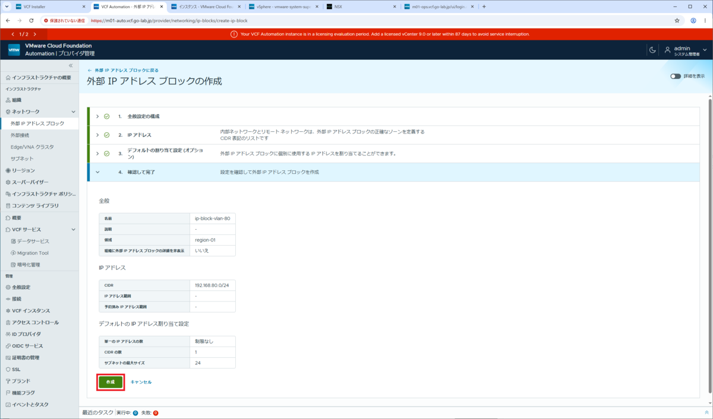
Task: Toggle the 詳細を表示 switch
Action: [x=676, y=76]
